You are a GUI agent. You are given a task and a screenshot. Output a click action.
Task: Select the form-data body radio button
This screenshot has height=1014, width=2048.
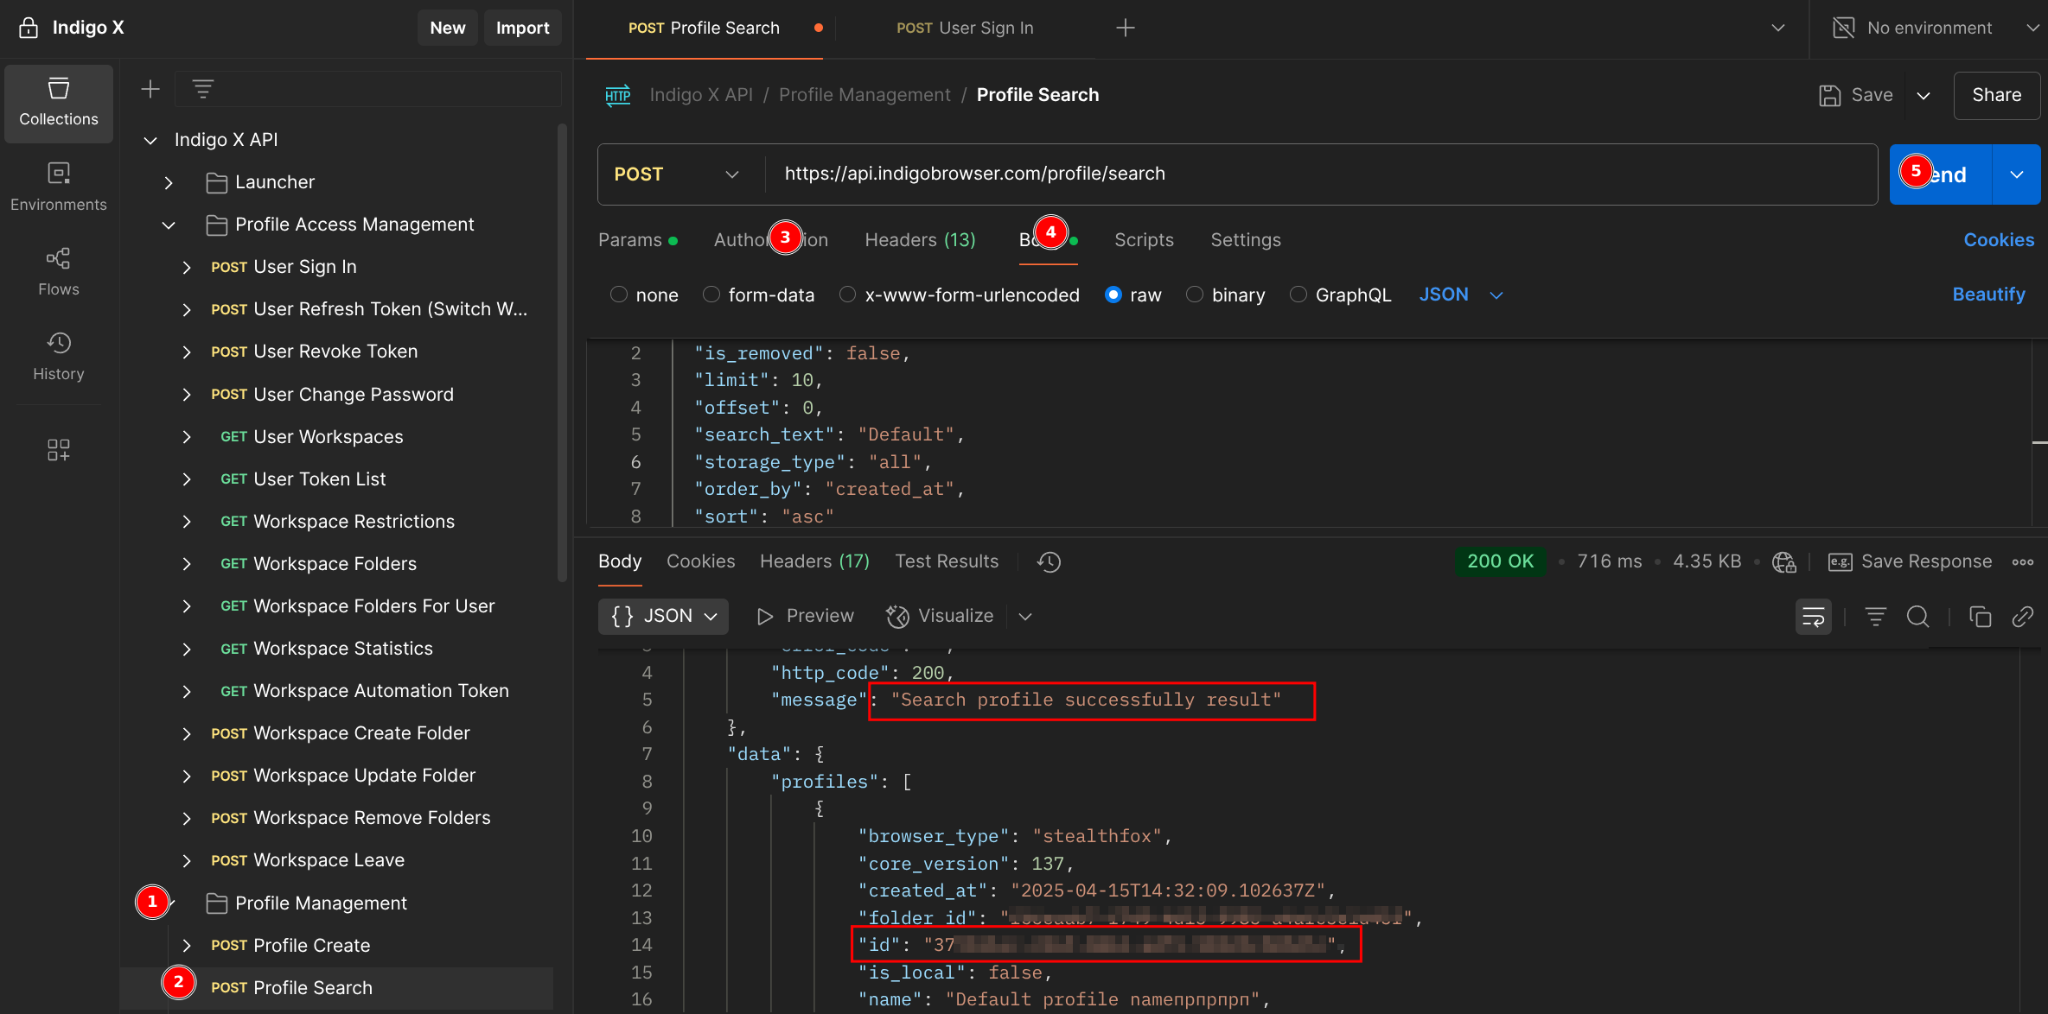click(711, 295)
